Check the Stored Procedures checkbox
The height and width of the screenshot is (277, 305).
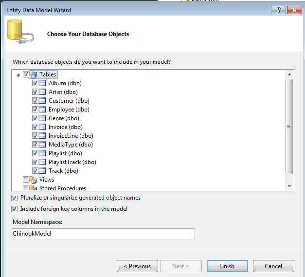click(x=26, y=188)
